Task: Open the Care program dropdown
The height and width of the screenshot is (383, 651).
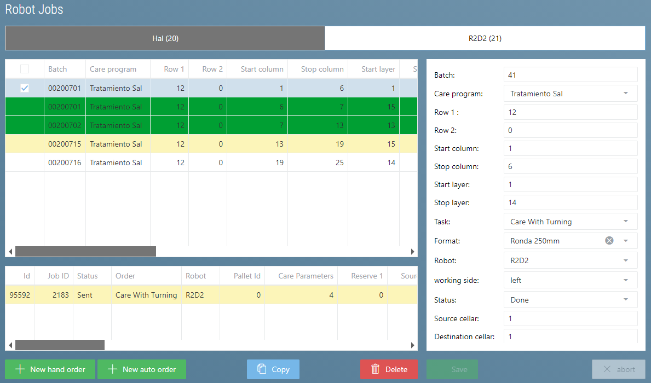Action: 625,94
